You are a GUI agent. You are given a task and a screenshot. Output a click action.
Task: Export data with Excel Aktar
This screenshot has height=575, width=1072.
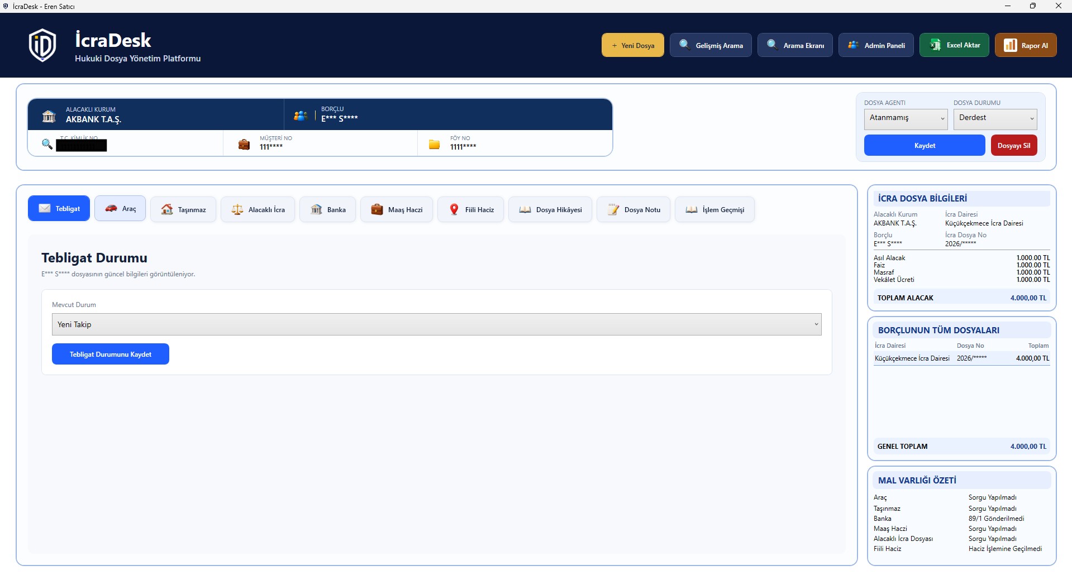[x=954, y=45]
